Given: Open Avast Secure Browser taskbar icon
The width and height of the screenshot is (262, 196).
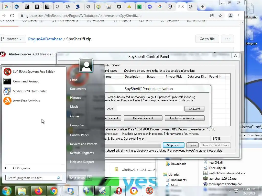Looking at the screenshot, I should (x=134, y=191).
